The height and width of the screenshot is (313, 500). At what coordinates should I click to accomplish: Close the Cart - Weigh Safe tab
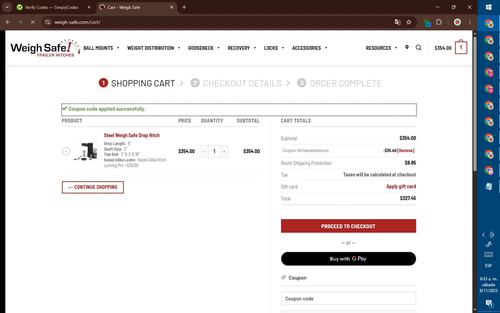coord(172,7)
